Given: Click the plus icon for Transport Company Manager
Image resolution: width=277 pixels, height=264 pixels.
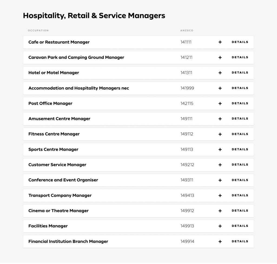Looking at the screenshot, I should 220,195.
